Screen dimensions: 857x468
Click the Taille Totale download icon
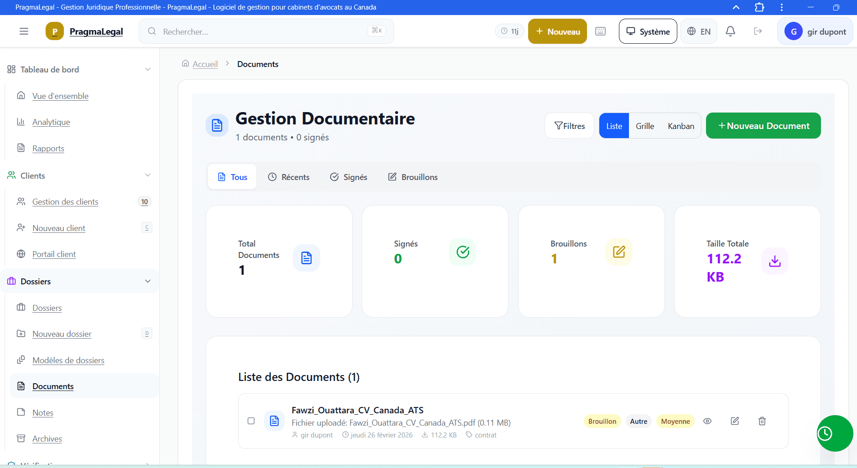(x=775, y=261)
